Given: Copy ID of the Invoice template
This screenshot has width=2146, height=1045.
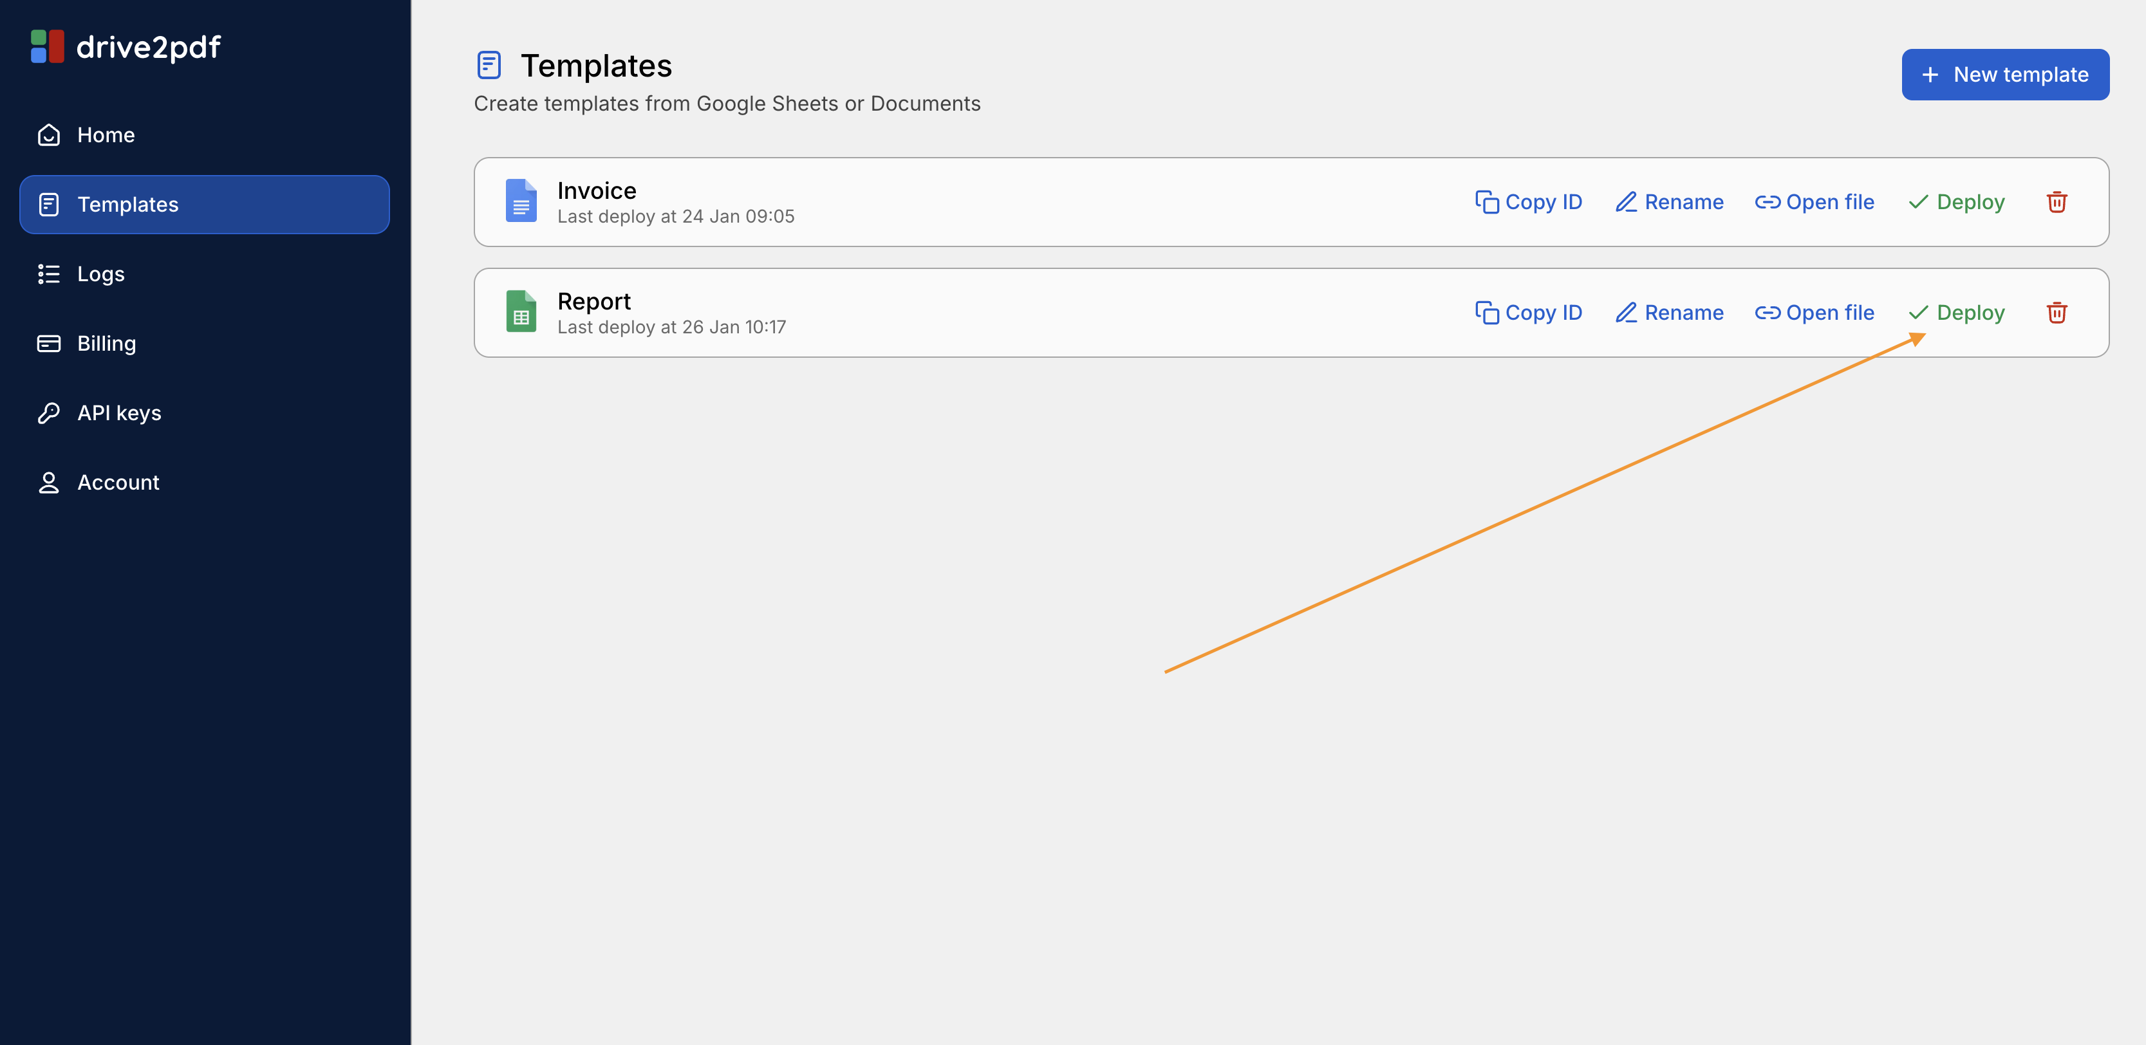Looking at the screenshot, I should tap(1529, 201).
